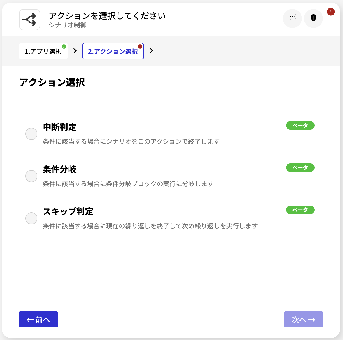343x340 pixels.
Task: Select the 条件分岐 radio button
Action: (x=31, y=176)
